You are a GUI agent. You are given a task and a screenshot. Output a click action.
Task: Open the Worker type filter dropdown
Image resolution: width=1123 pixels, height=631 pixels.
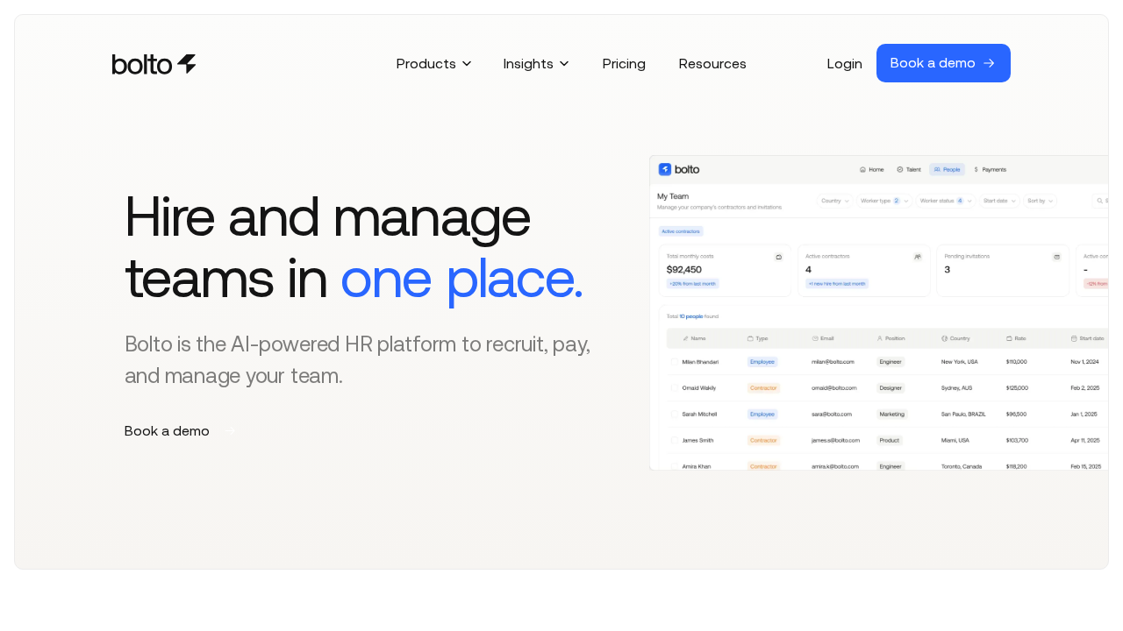(883, 201)
